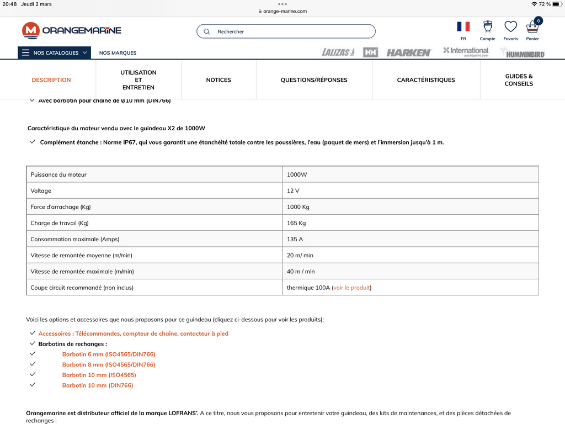Tap the three-dot multitasking menu
This screenshot has width=565, height=424.
click(x=282, y=4)
